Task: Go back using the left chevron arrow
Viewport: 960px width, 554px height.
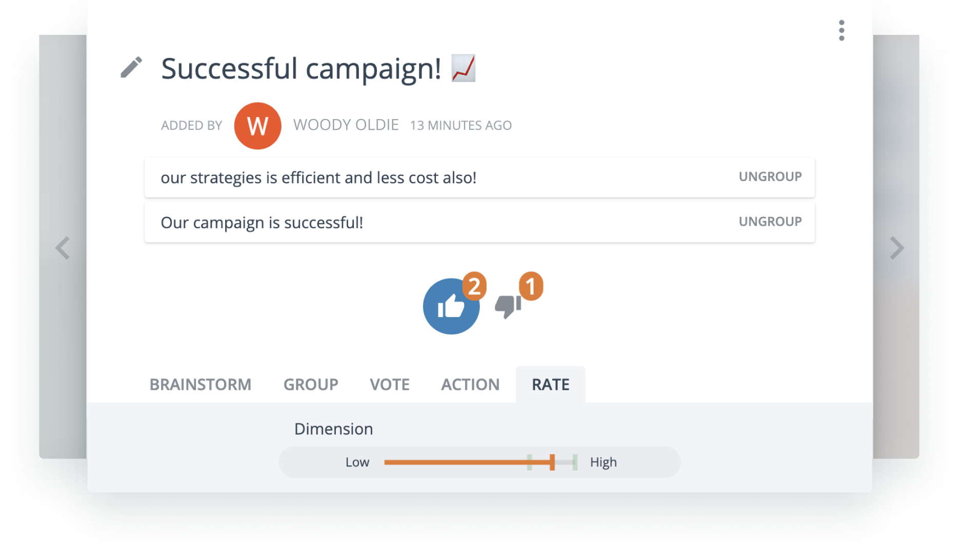Action: click(x=63, y=248)
